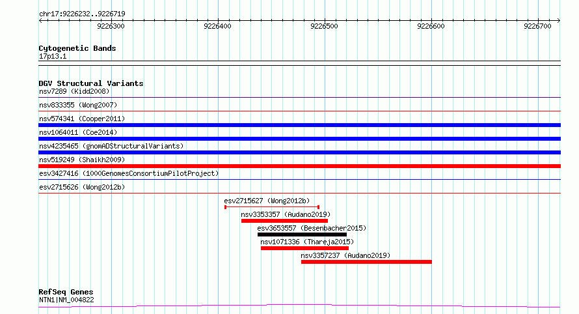Open variant esv2715627 (Wong2012b) label
The height and width of the screenshot is (314, 579).
point(267,201)
